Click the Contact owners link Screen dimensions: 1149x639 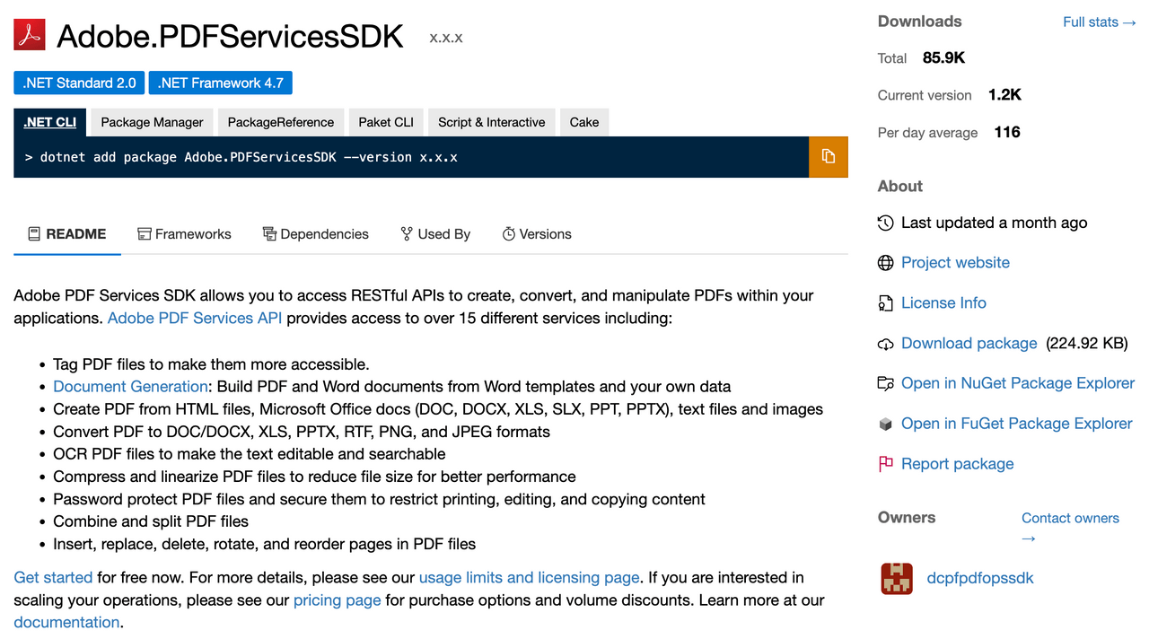(1070, 528)
